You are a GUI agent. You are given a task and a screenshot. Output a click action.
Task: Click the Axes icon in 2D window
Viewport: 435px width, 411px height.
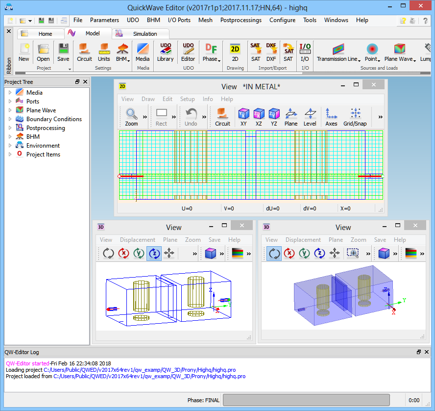(331, 117)
